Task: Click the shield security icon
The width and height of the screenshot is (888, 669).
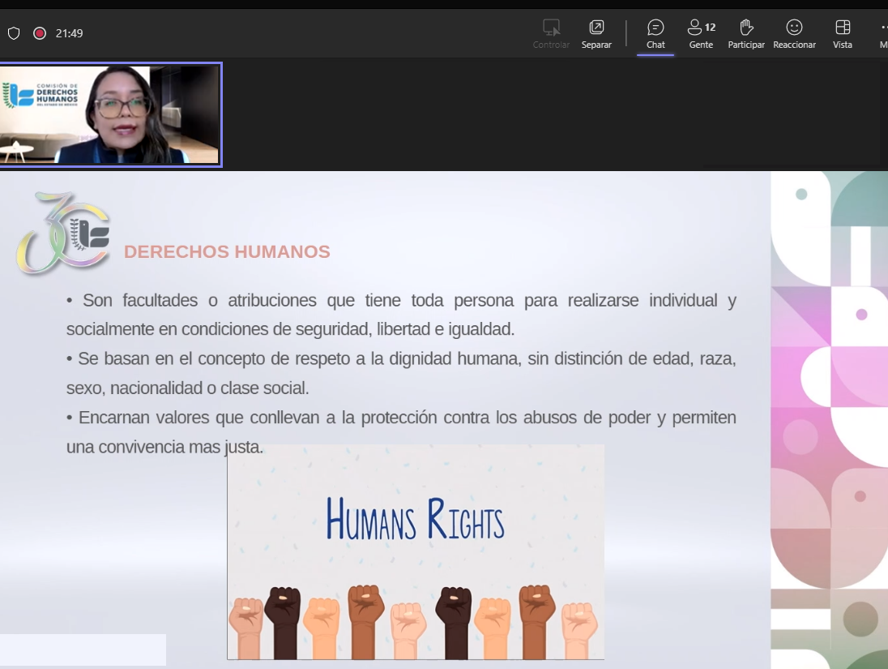Action: tap(14, 33)
